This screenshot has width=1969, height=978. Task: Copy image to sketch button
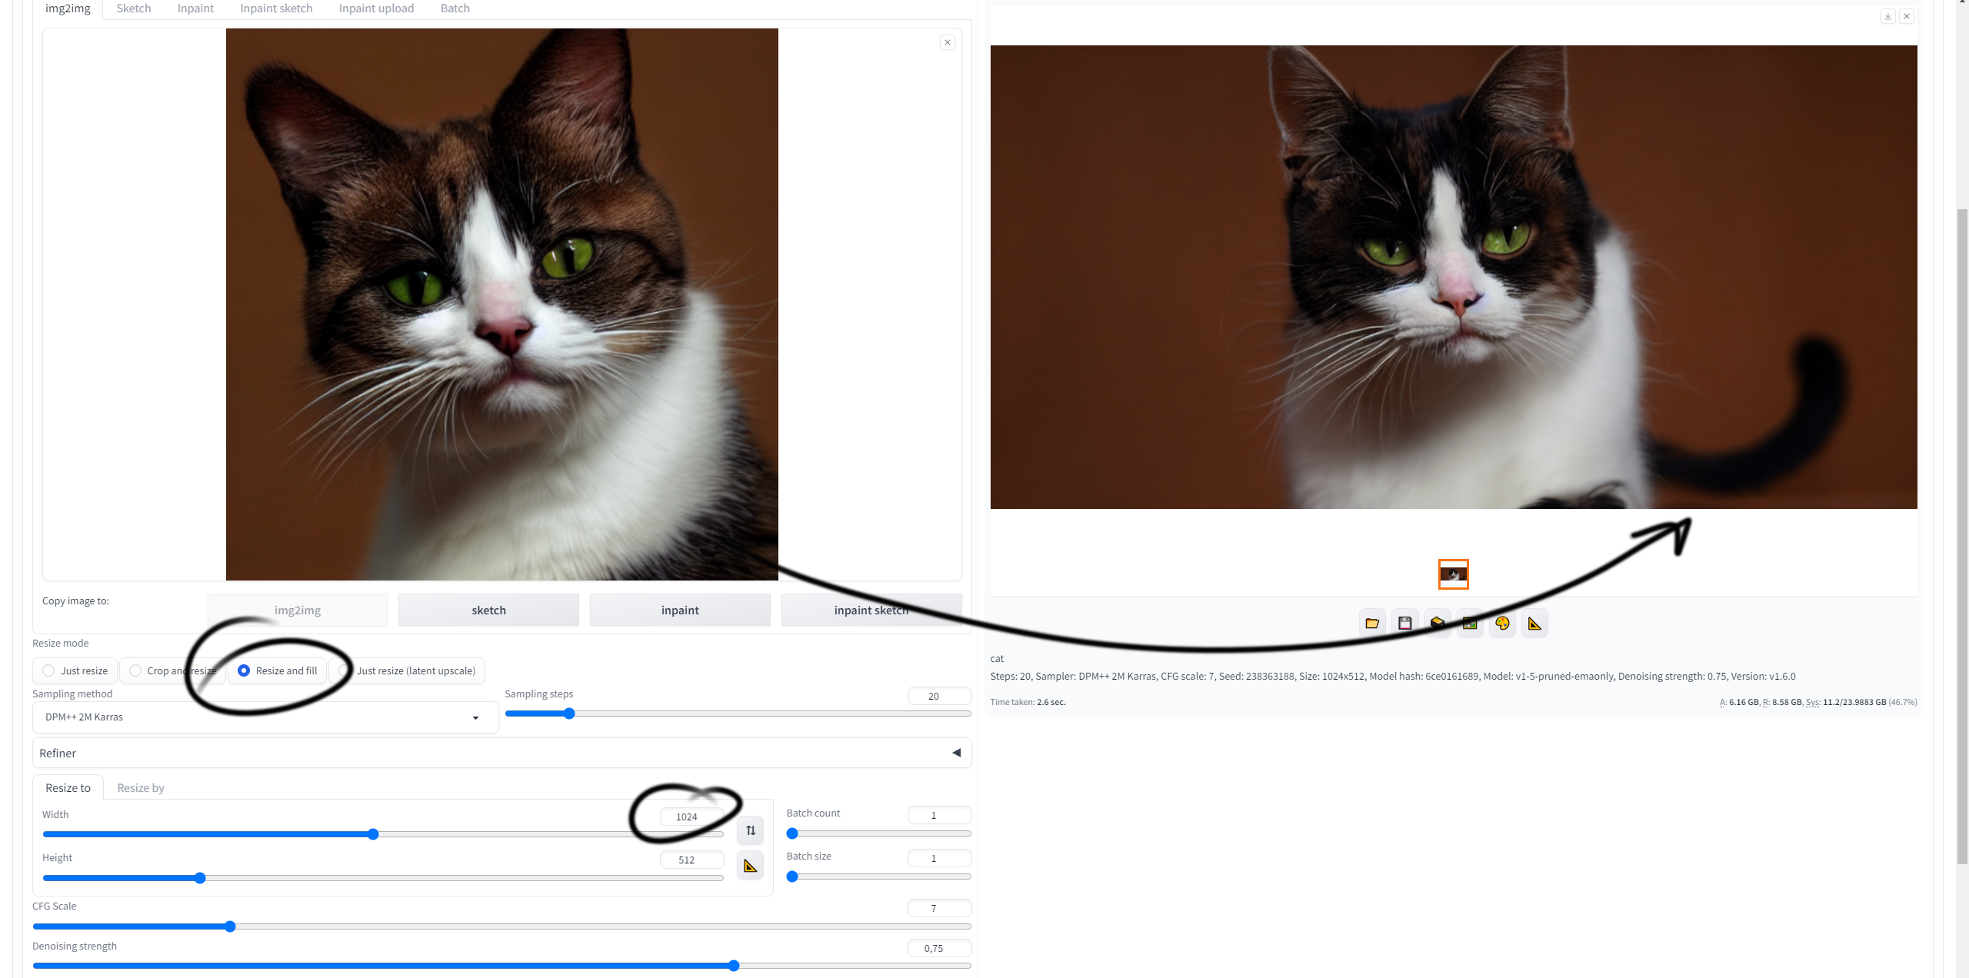click(488, 610)
